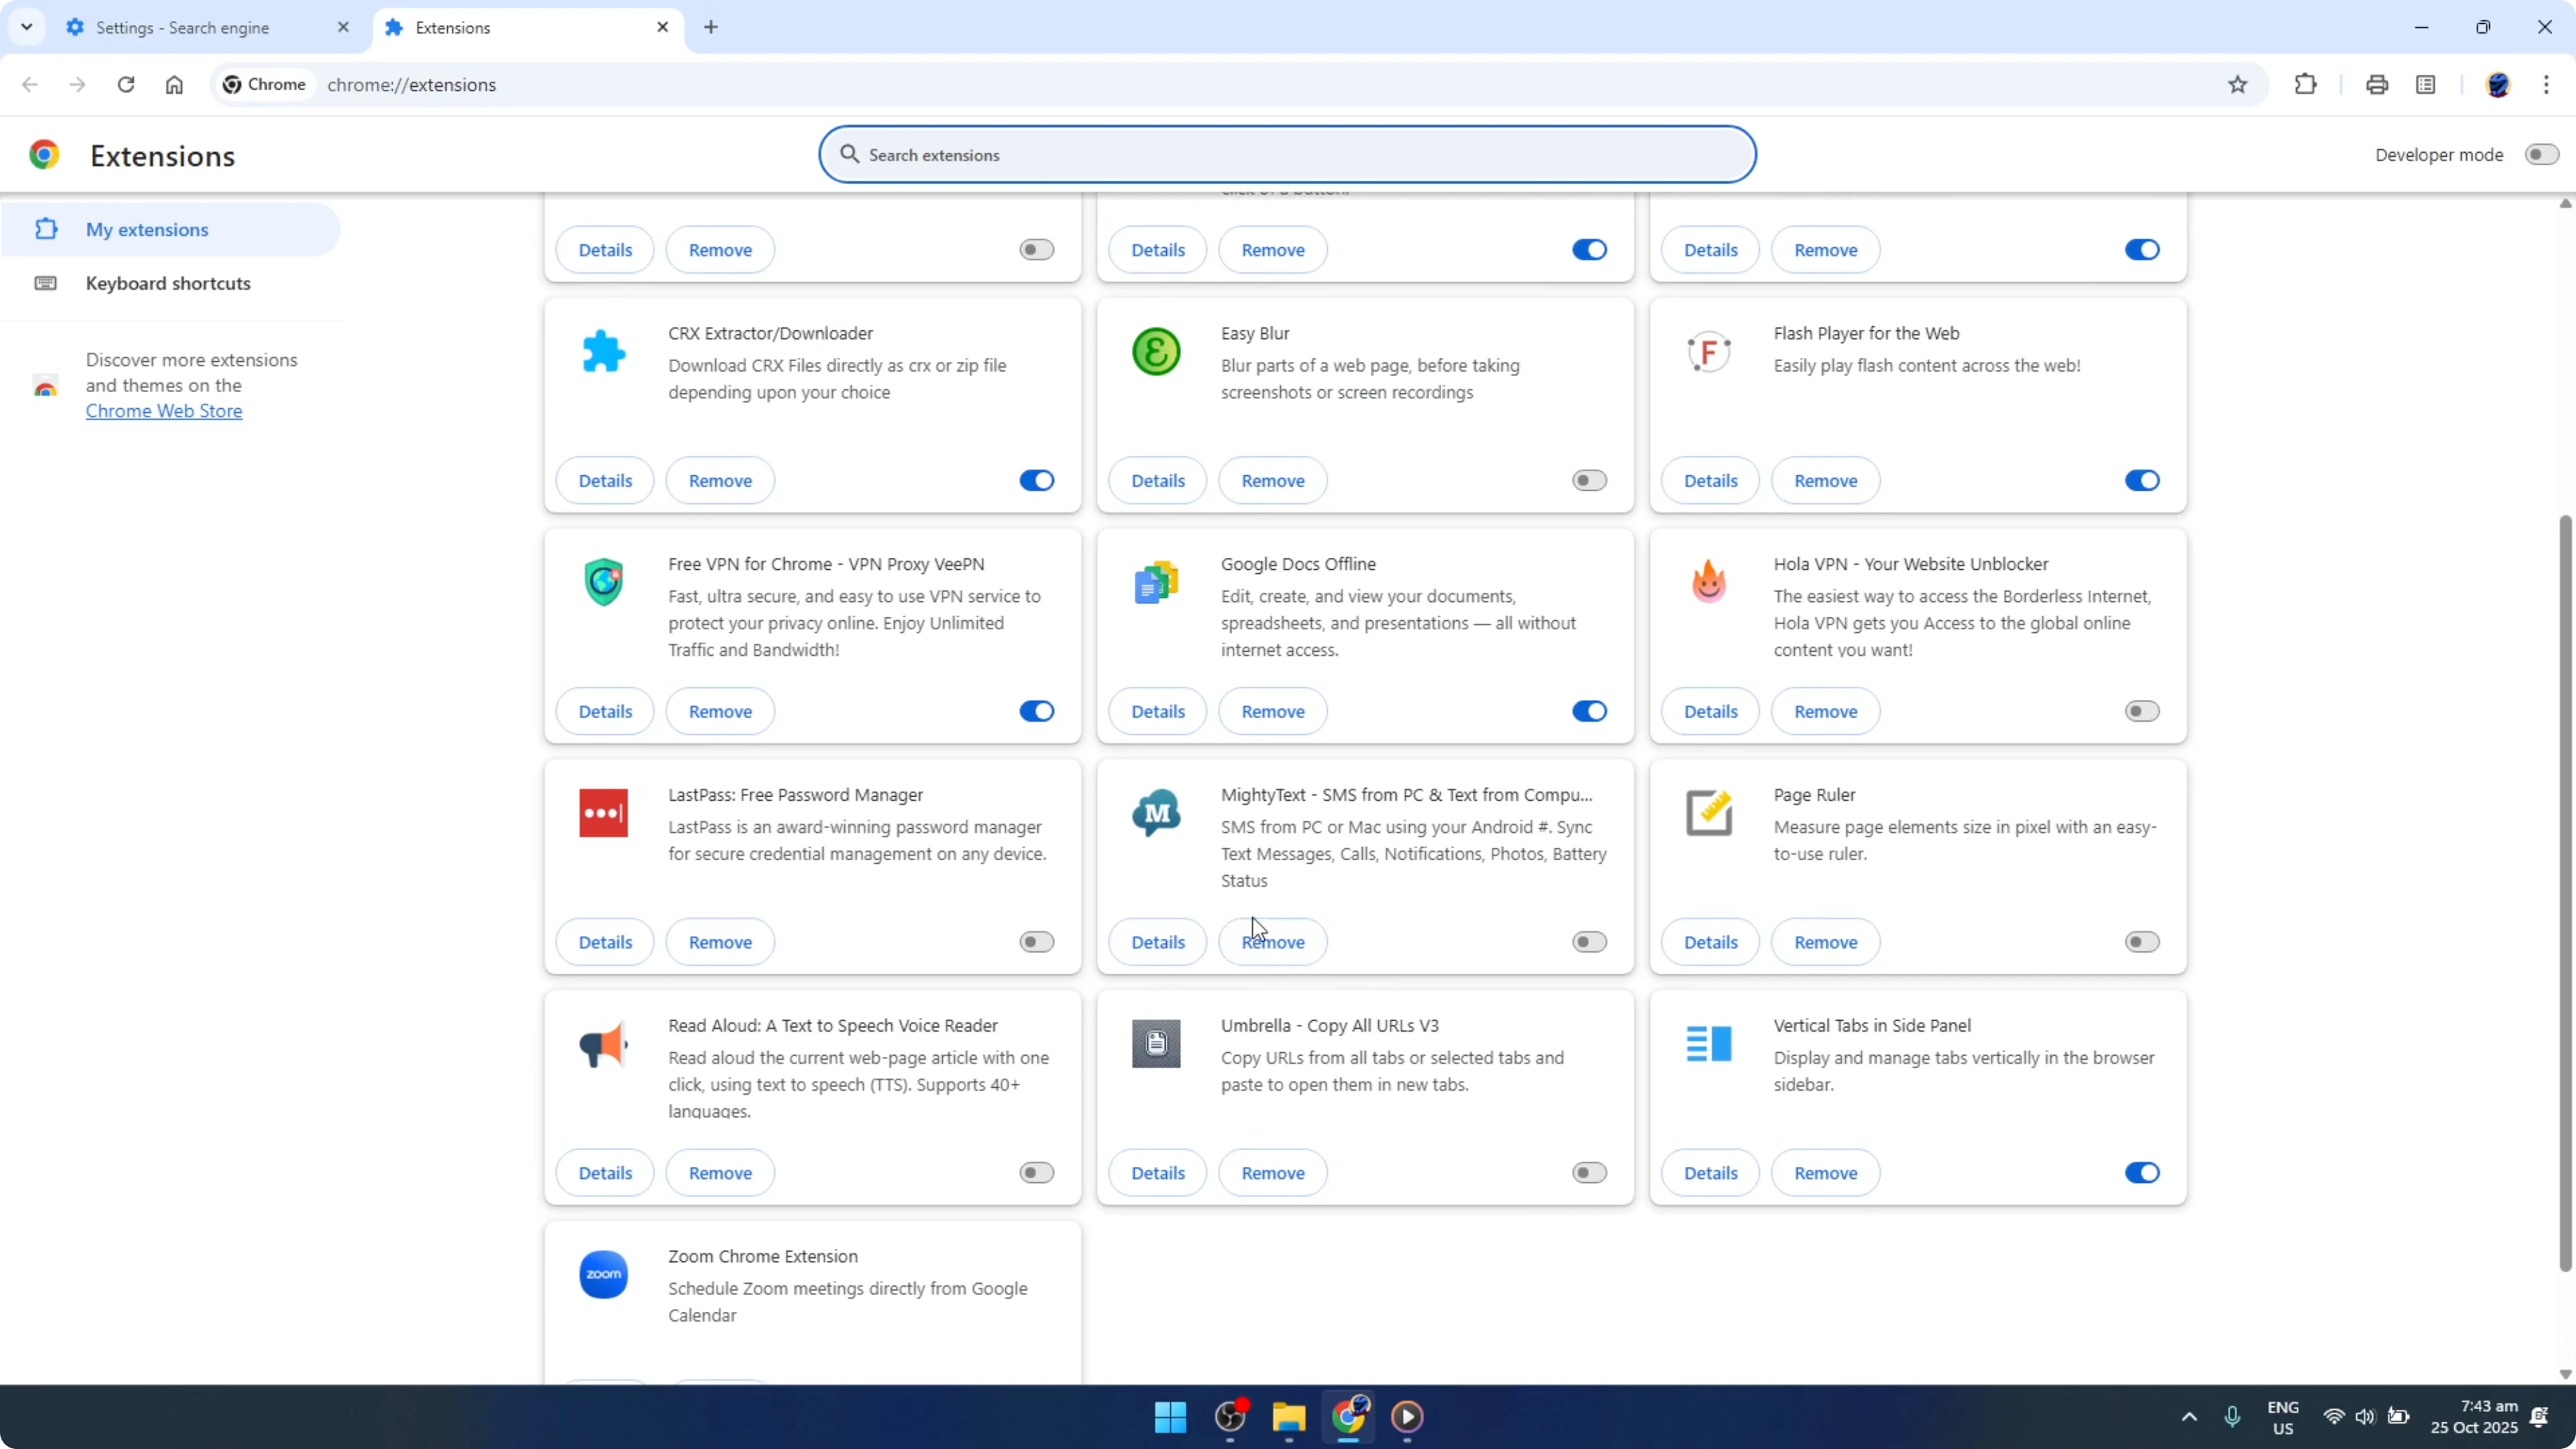Open Details for Read Aloud

(x=605, y=1173)
